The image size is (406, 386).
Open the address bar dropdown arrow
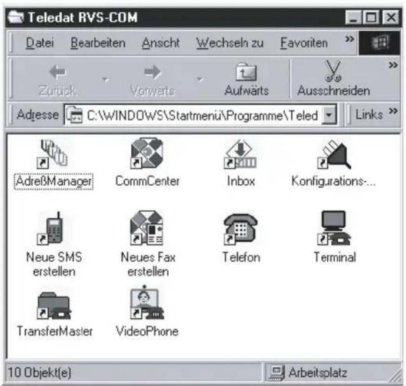[x=329, y=114]
